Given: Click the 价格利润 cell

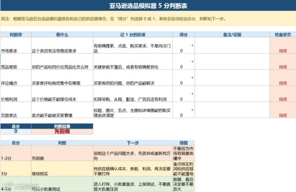Looking at the screenshot, I should coord(16,94).
